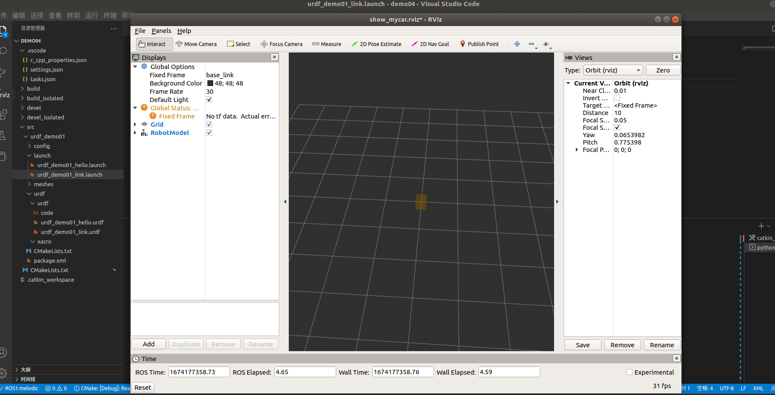Screen dimensions: 775x395
Task: Toggle the Grid display checkbox
Action: pyautogui.click(x=209, y=124)
